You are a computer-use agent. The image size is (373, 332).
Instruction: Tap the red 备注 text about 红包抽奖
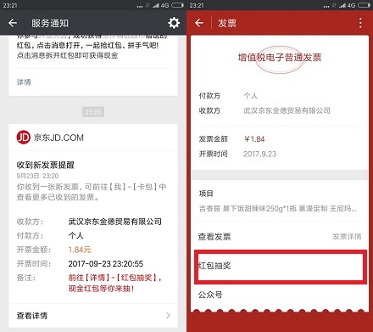pyautogui.click(x=114, y=283)
